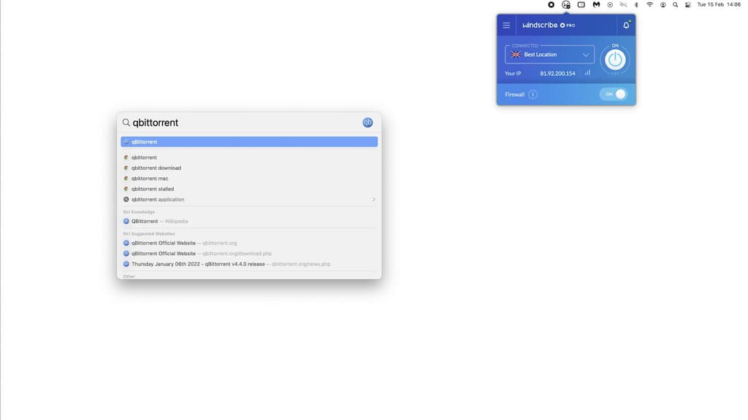This screenshot has width=748, height=420.
Task: Click the dimmed crossed-out menu bar icon
Action: point(623,5)
